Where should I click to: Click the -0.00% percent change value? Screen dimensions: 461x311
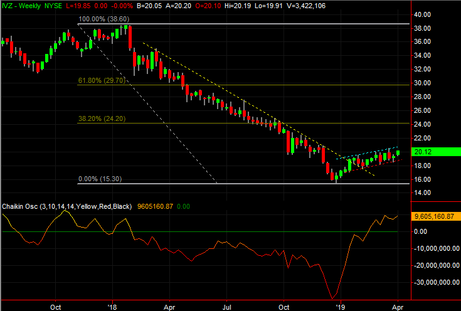point(122,6)
